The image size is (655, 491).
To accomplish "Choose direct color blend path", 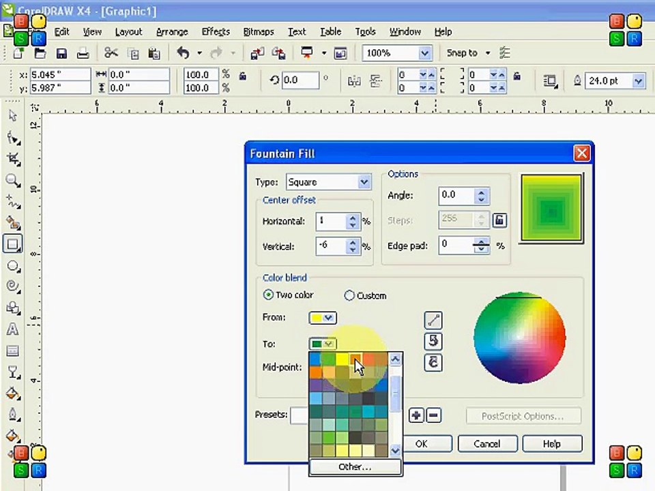I will 433,321.
